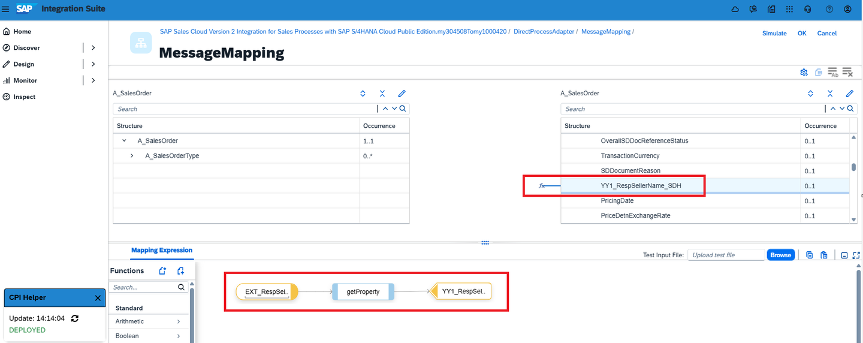Open the documents news icon in header

771,9
